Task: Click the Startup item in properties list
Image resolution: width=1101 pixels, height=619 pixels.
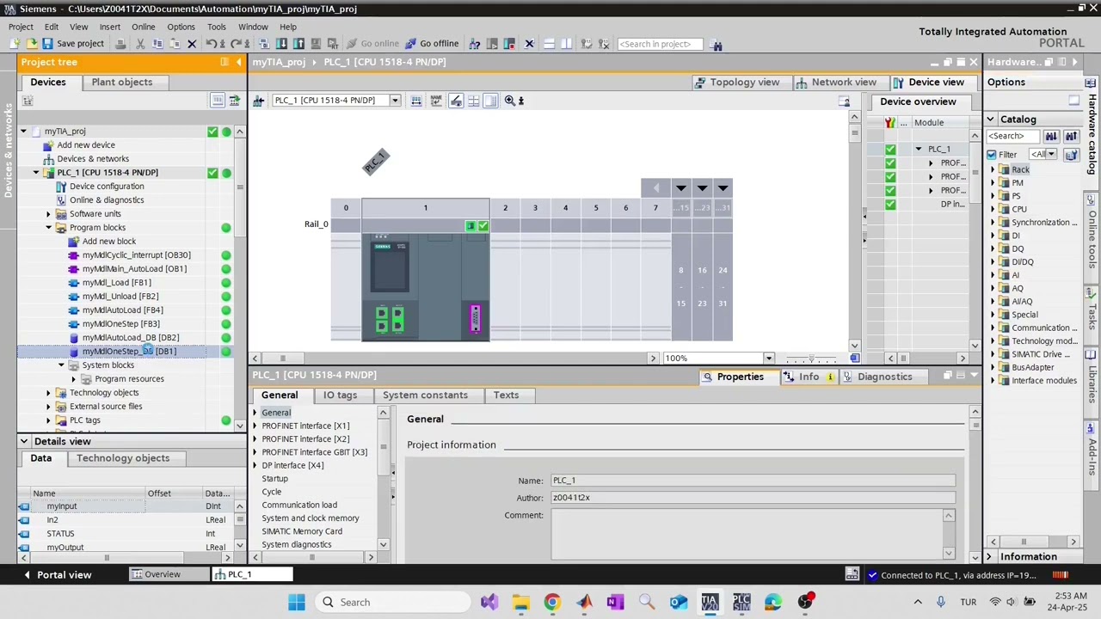Action: [x=275, y=479]
